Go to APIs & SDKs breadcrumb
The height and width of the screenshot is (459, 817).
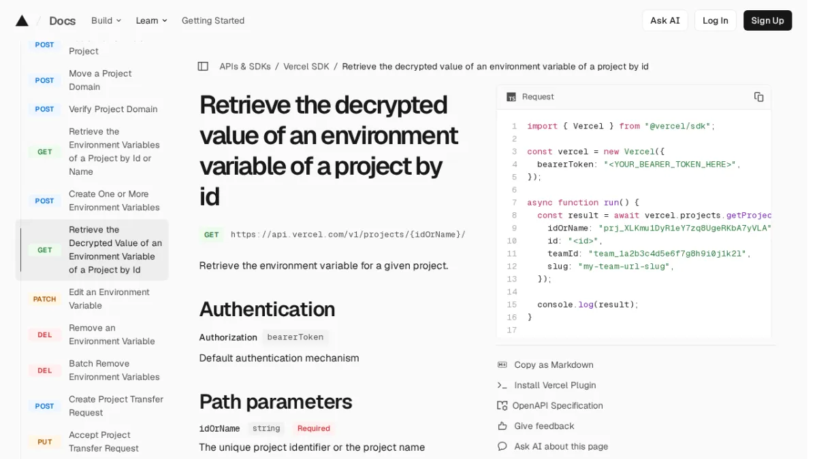click(x=245, y=66)
